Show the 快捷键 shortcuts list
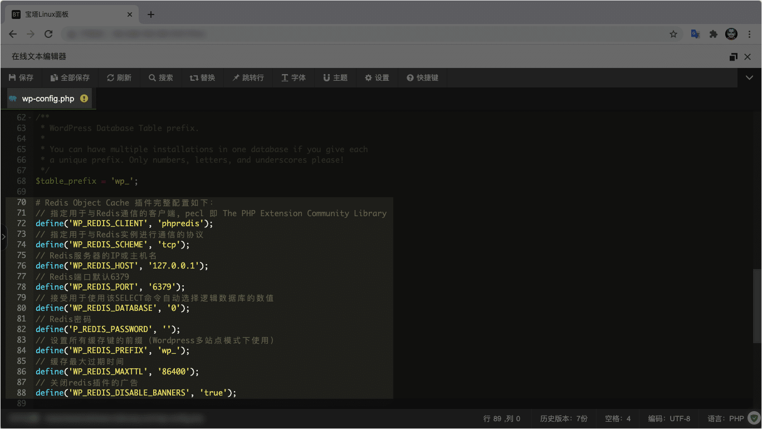762x429 pixels. pyautogui.click(x=423, y=78)
